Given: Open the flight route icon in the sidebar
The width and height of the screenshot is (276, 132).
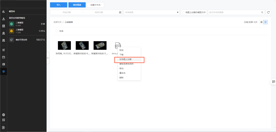Looking at the screenshot, I should (4, 50).
